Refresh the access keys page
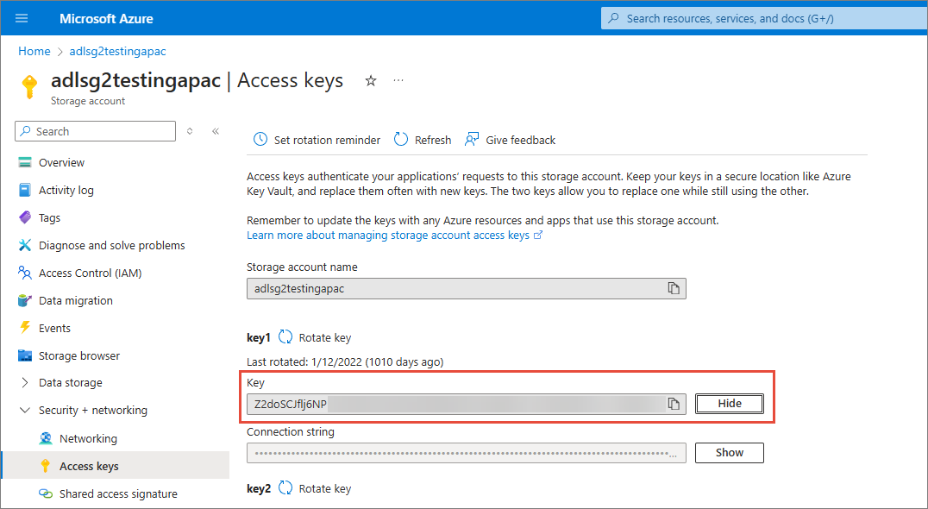 pos(422,139)
